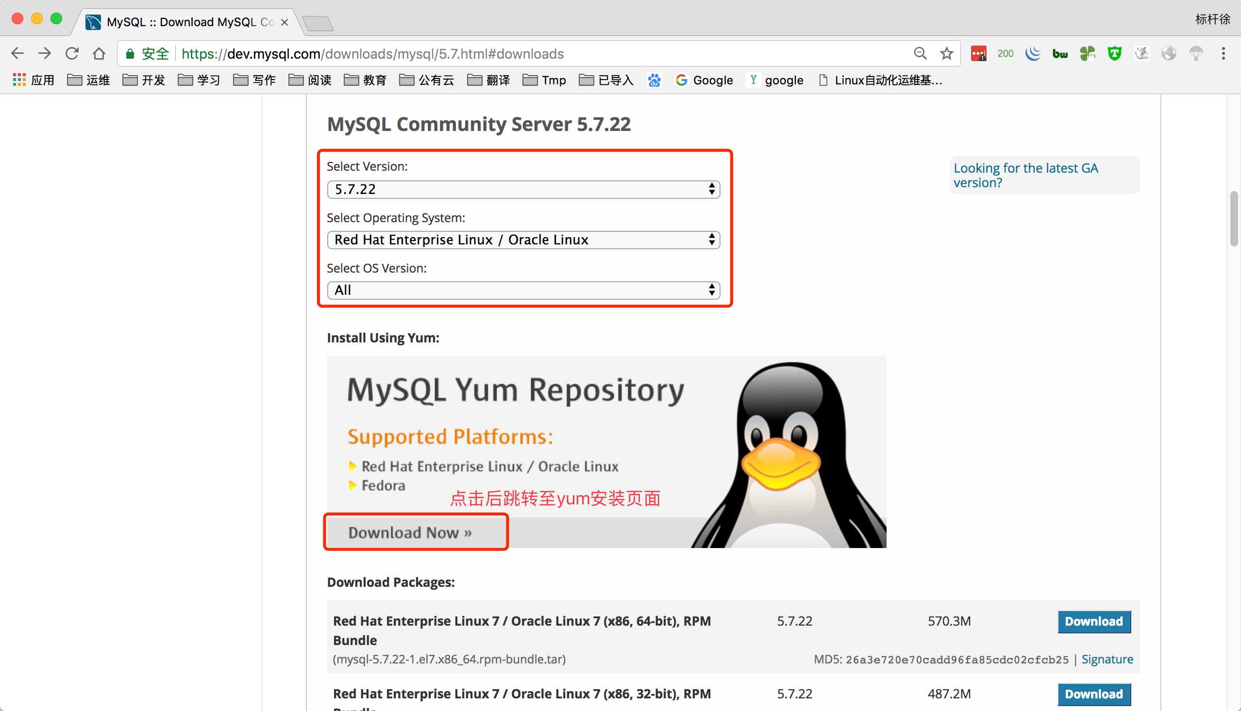The image size is (1241, 711).
Task: Click the address bar URL field
Action: 537,53
